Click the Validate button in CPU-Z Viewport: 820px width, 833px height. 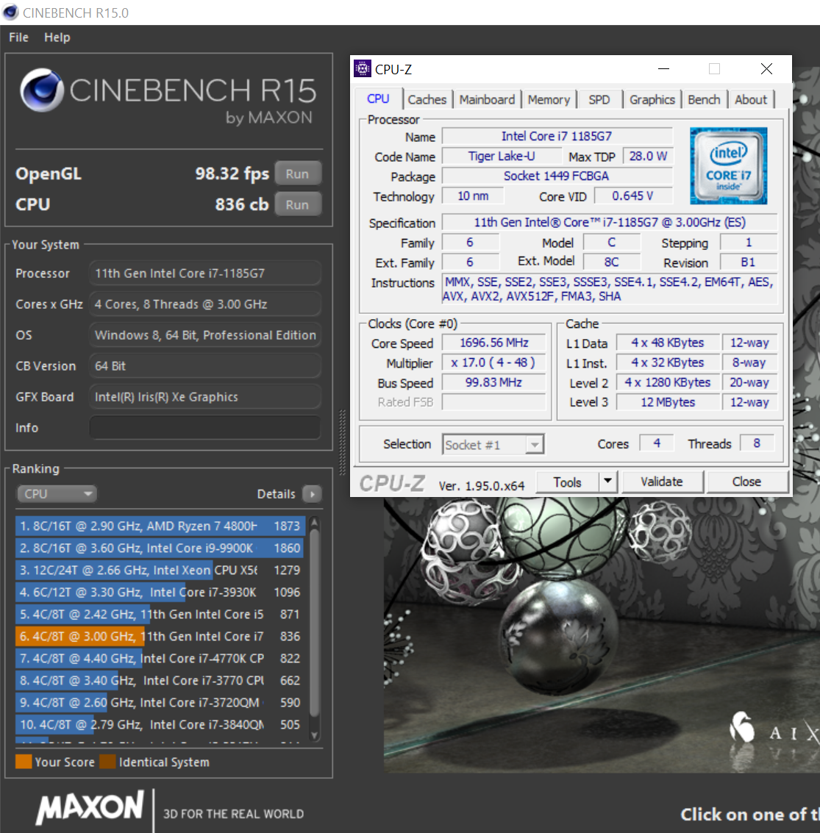click(662, 482)
